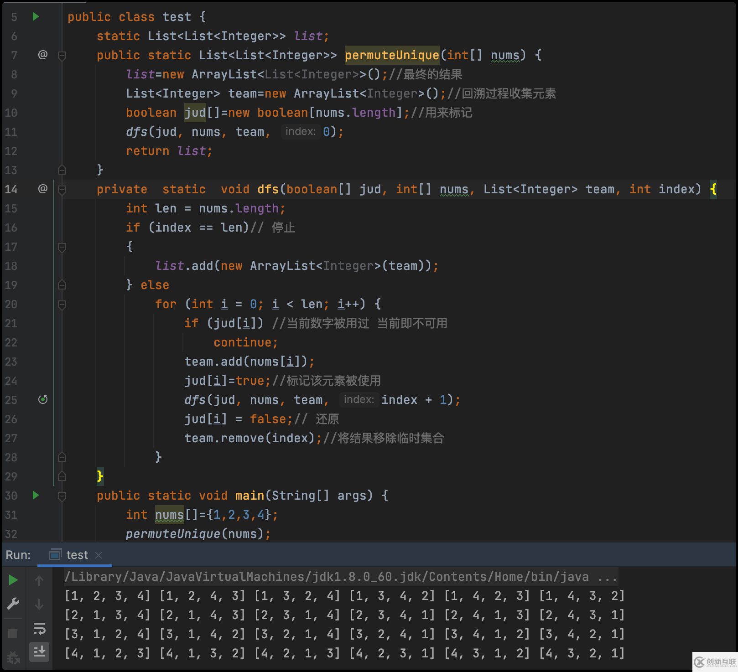Collapse fold marker at line 19
The height and width of the screenshot is (672, 738).
coord(62,285)
